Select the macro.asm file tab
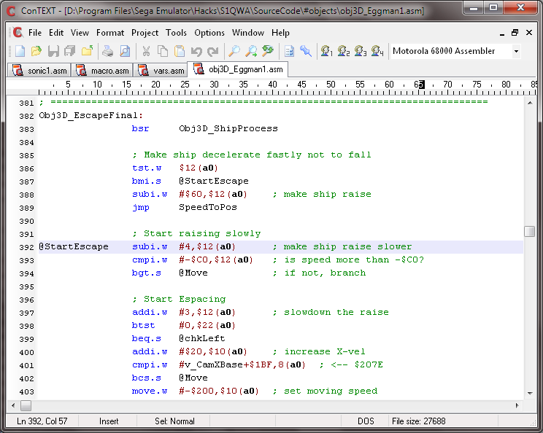The width and height of the screenshot is (543, 433). (x=103, y=70)
